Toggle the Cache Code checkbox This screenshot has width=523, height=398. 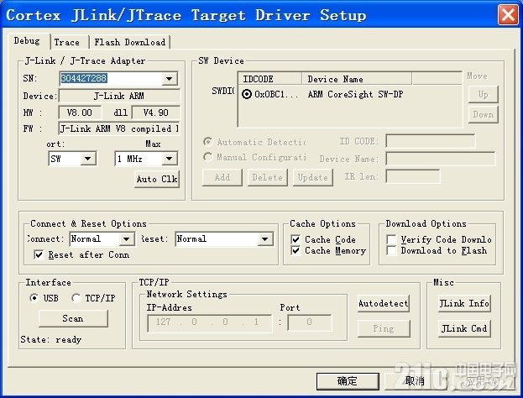[x=295, y=239]
